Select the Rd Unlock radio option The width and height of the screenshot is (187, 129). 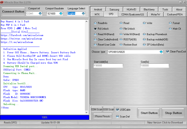click(101, 29)
